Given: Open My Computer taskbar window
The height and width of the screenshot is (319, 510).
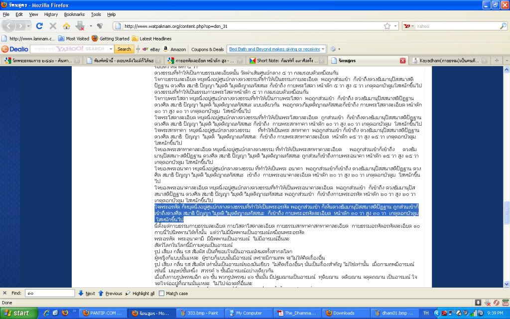Looking at the screenshot, I should tap(248, 313).
